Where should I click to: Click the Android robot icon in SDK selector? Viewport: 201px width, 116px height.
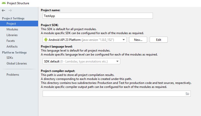pos(46,40)
